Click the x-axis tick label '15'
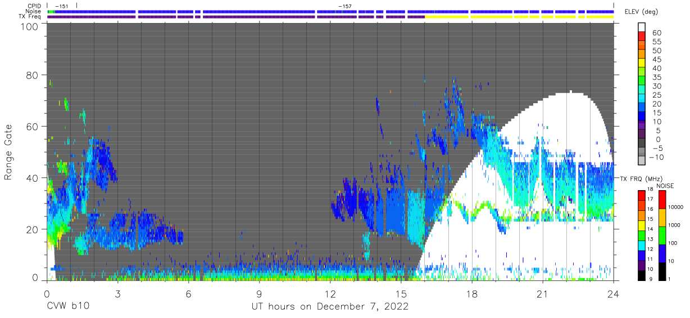The height and width of the screenshot is (318, 690). [401, 293]
